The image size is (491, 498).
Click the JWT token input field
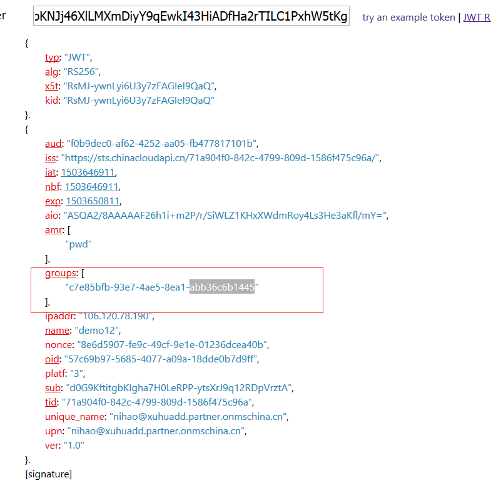pos(191,16)
